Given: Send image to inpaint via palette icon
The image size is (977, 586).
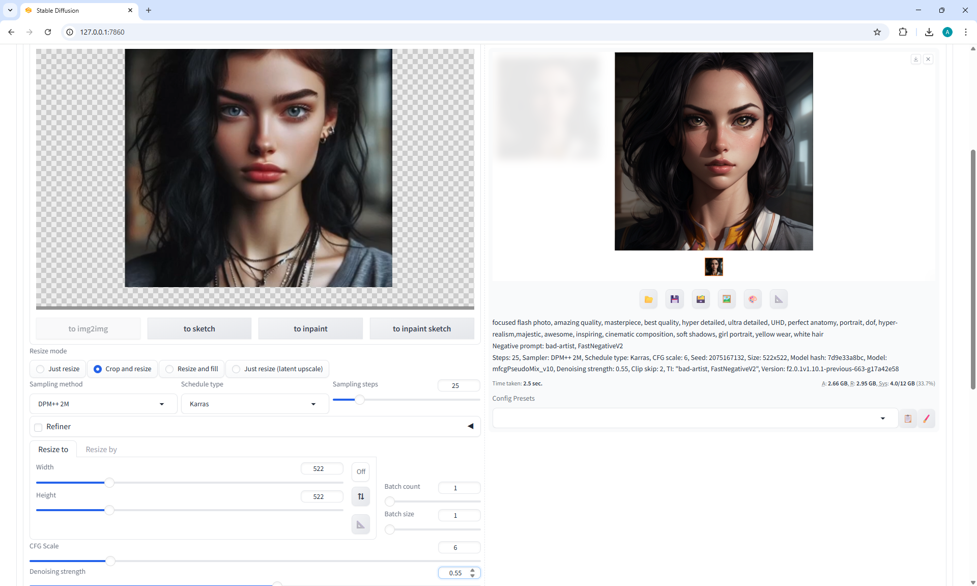Looking at the screenshot, I should click(x=753, y=299).
